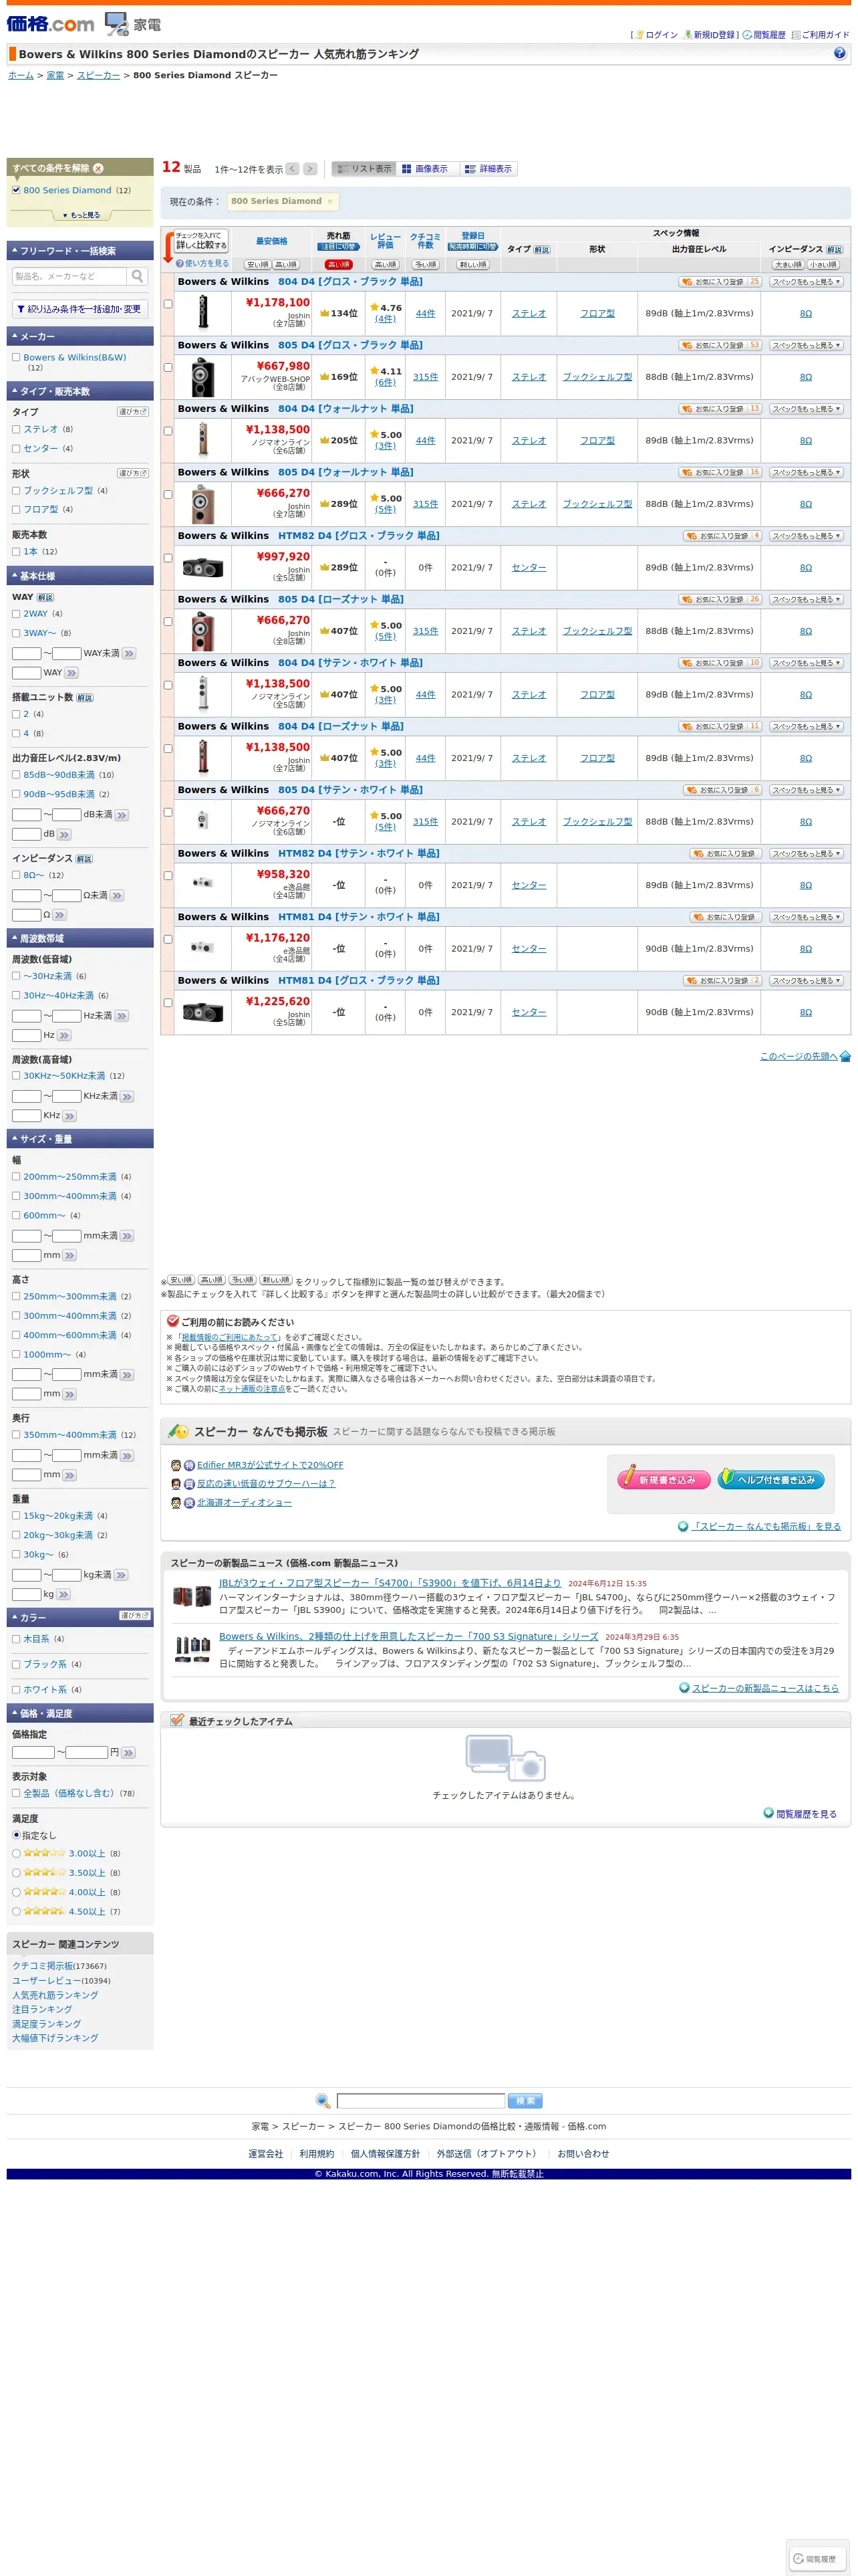Open the 804 D4 ウォールナット product thumbnail
The width and height of the screenshot is (858, 2576).
coord(202,440)
